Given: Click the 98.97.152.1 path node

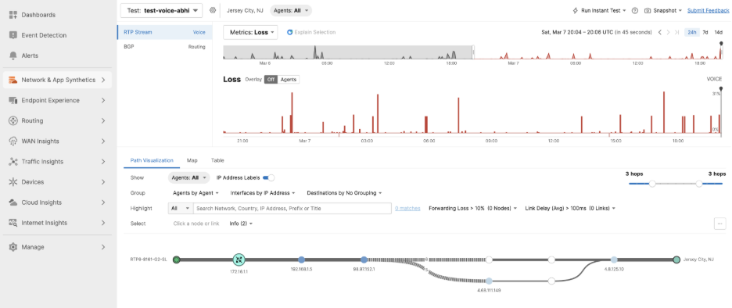Looking at the screenshot, I should tap(364, 260).
